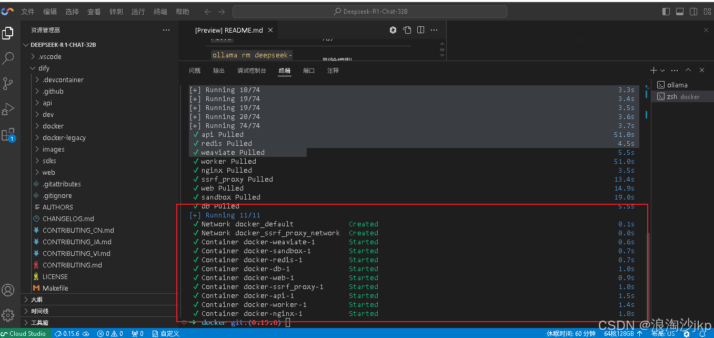Click errors and warnings status bar item
Screen dimensions: 714x338
(110, 333)
